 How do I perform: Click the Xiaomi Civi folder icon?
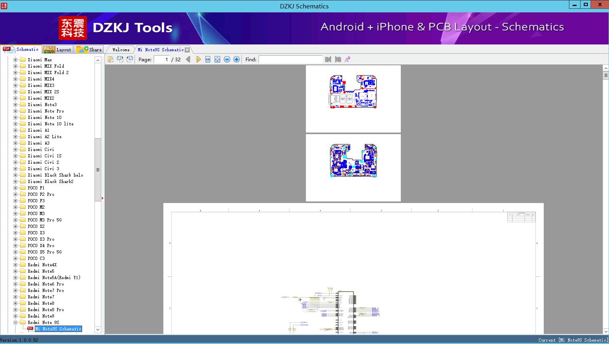[x=23, y=149]
